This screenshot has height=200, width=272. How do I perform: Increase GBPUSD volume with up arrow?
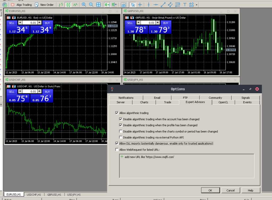(x=158, y=23)
